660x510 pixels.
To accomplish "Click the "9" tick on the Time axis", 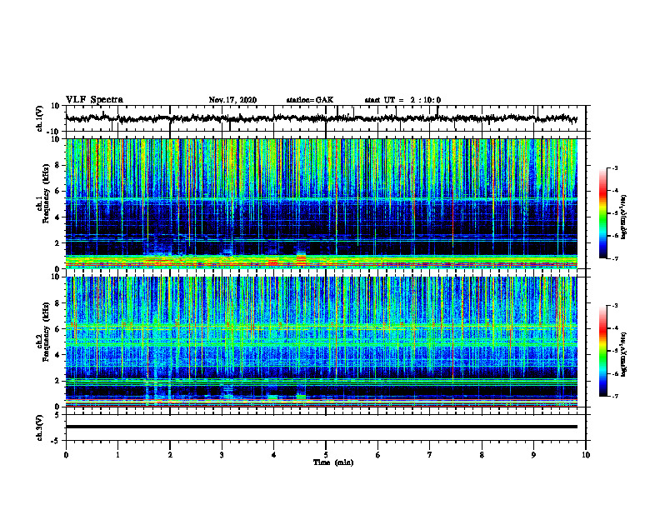I will click(533, 455).
